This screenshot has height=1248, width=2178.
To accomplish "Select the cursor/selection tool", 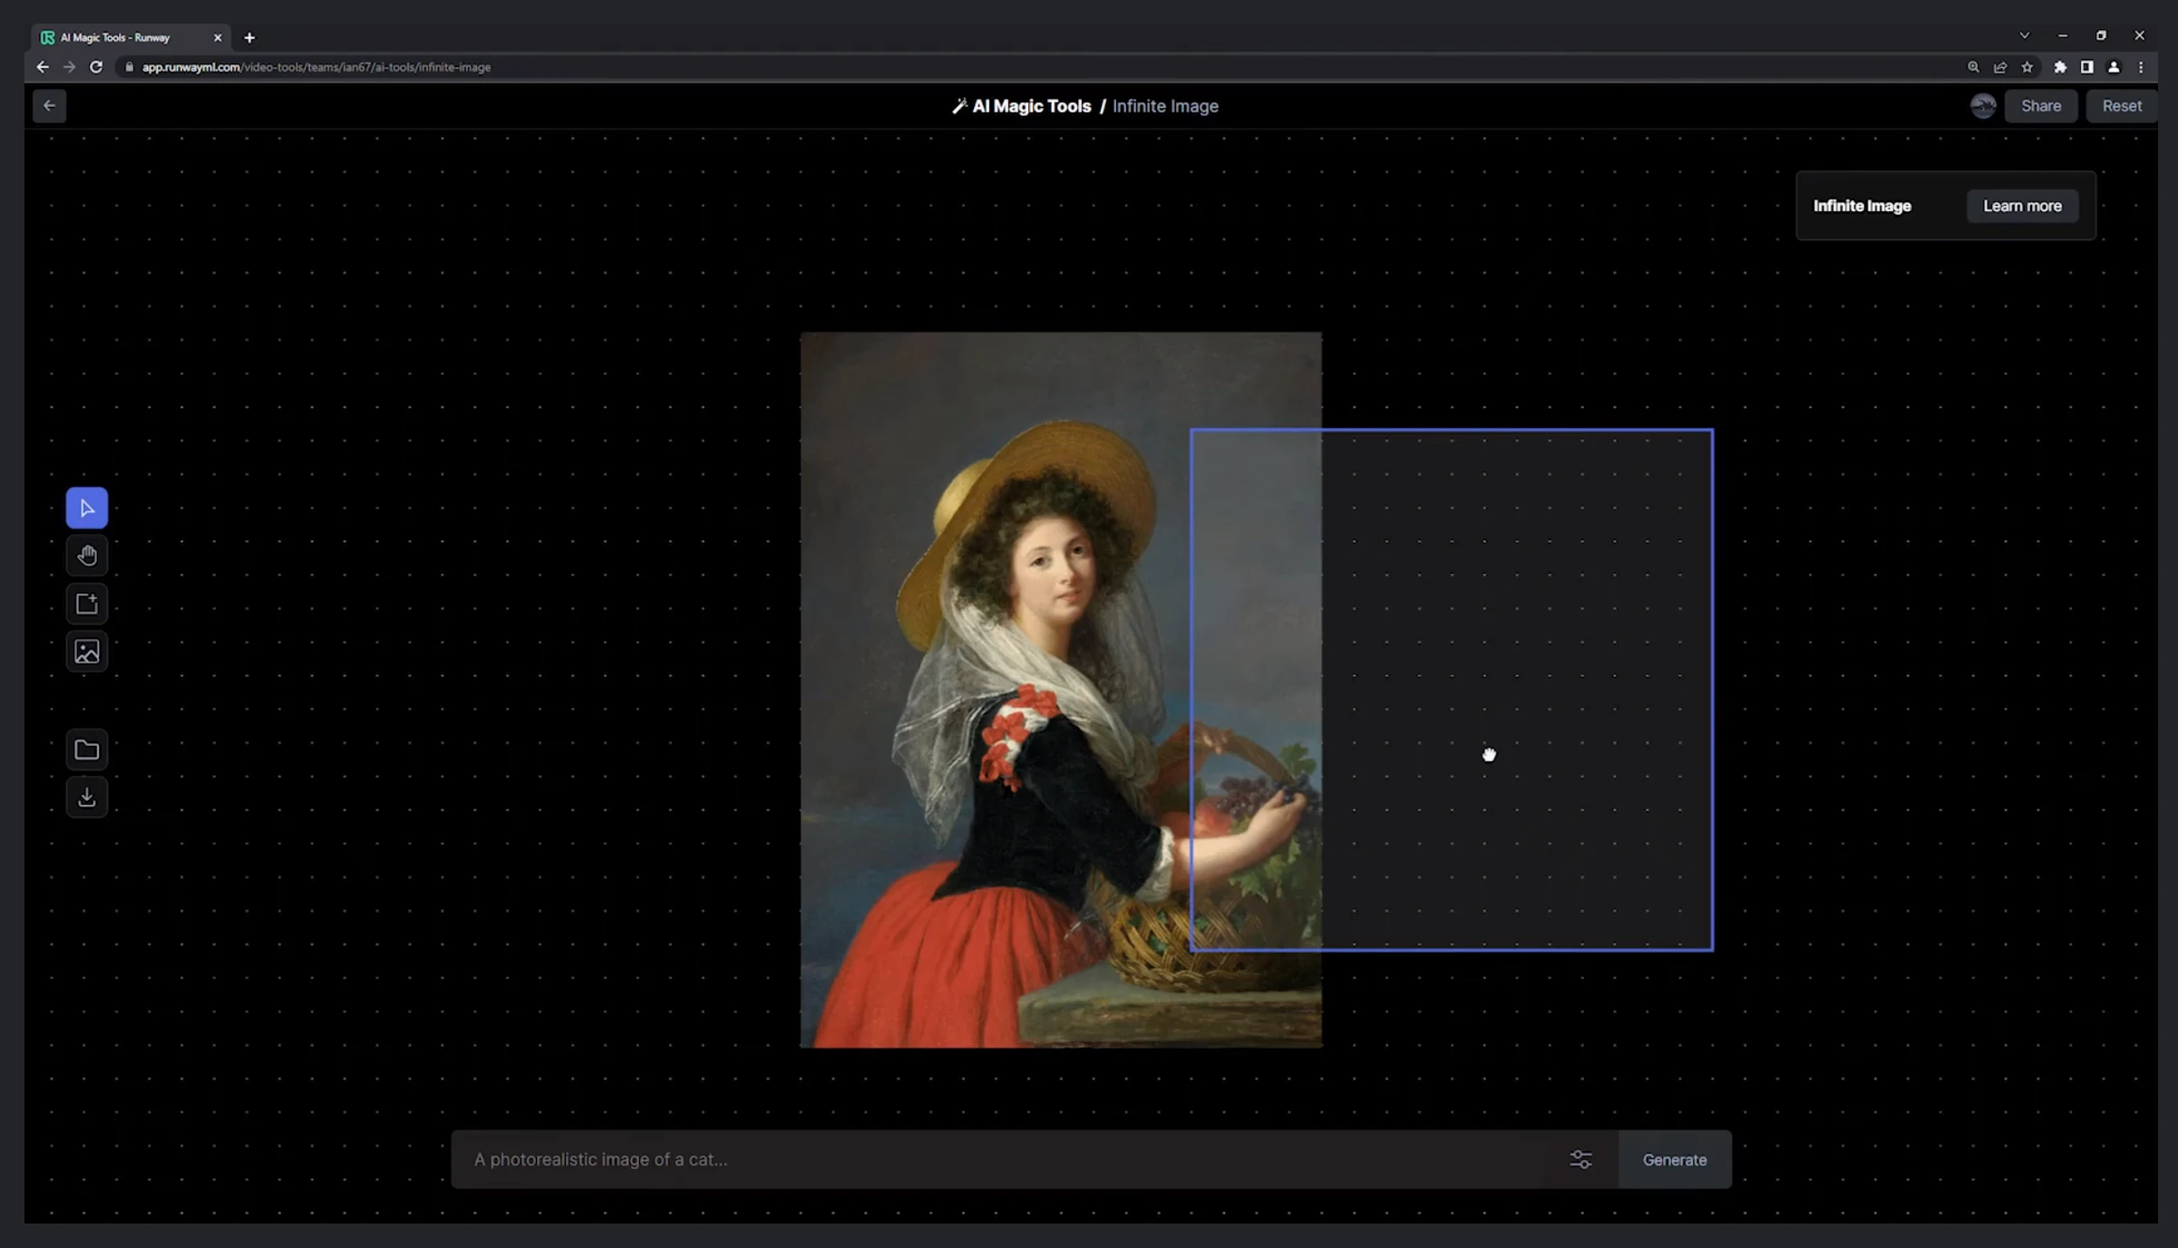I will (87, 507).
